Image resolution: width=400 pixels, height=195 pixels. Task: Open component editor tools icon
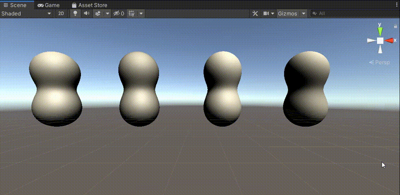click(x=255, y=13)
